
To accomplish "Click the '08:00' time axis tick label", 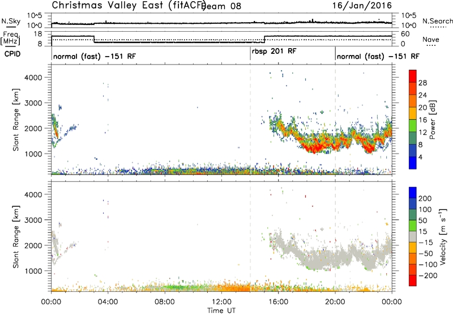I will (x=165, y=302).
